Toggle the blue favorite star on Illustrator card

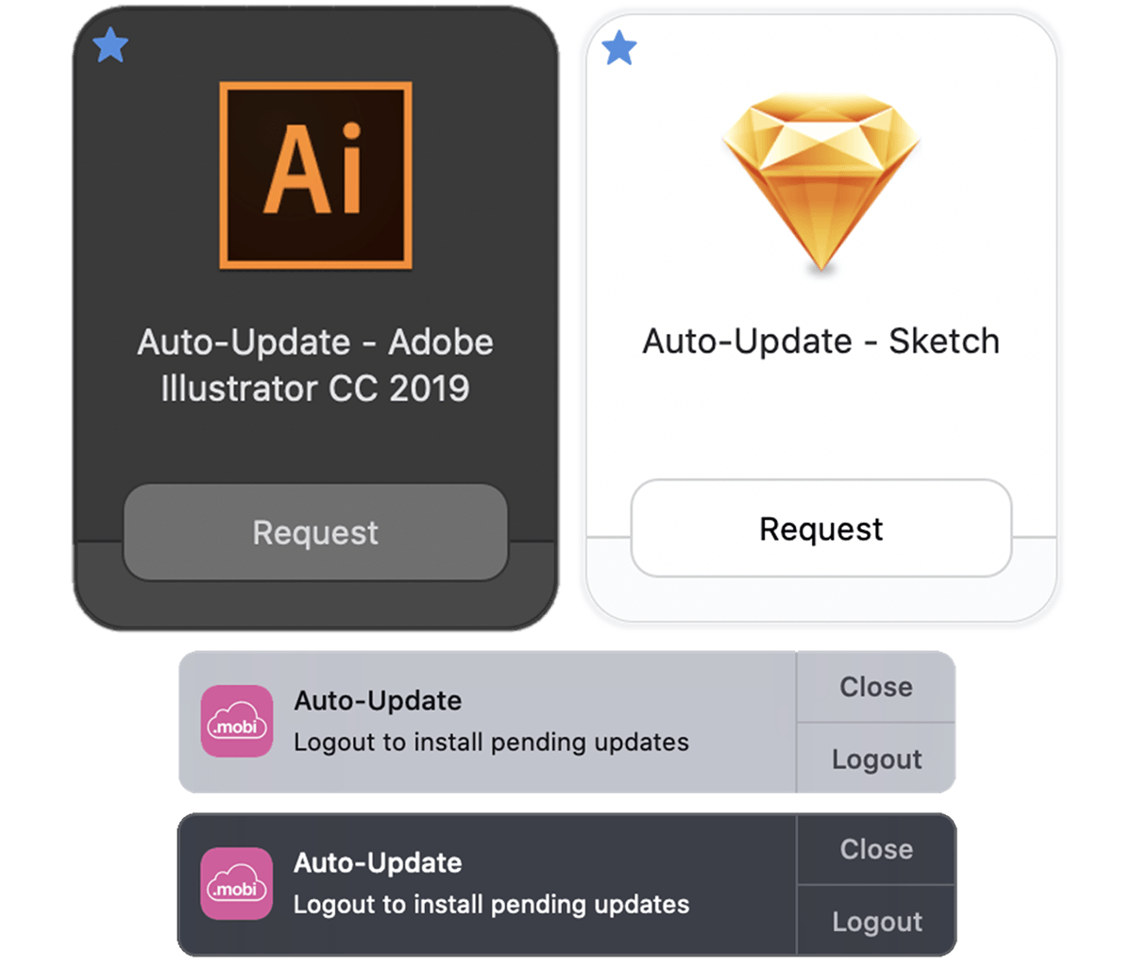pyautogui.click(x=110, y=44)
